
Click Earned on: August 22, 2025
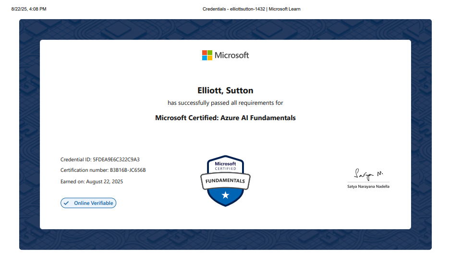pyautogui.click(x=92, y=181)
